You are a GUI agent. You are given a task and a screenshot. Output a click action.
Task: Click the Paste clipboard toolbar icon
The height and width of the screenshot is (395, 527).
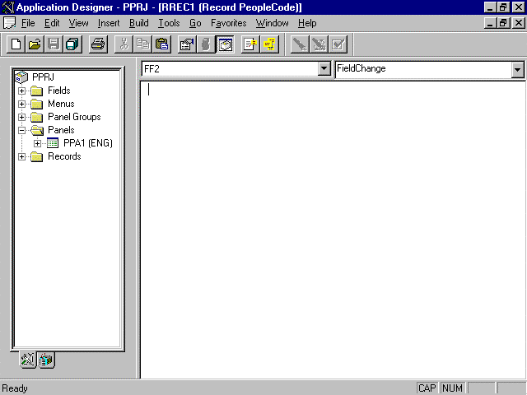[161, 44]
